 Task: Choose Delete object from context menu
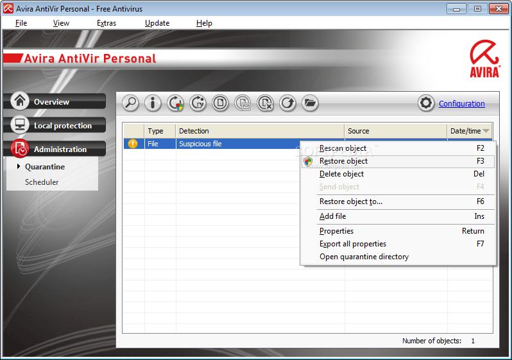tap(398, 174)
